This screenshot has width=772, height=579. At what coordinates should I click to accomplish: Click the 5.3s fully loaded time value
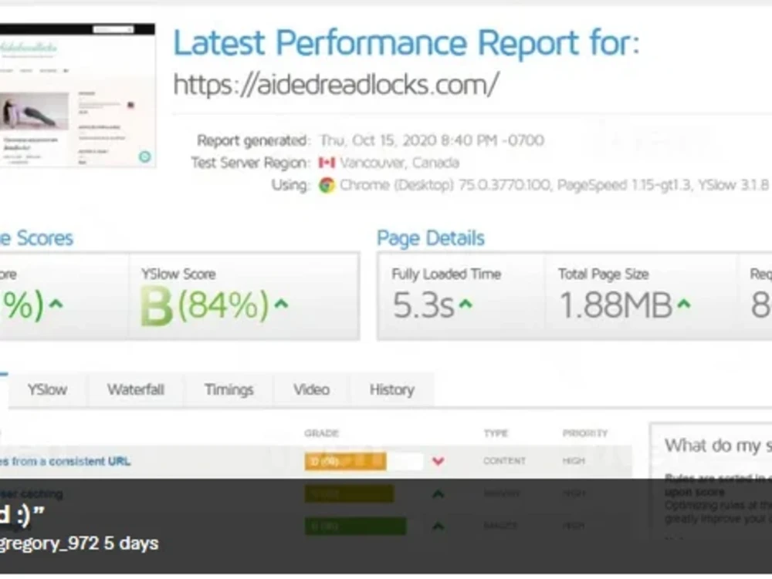tap(423, 306)
